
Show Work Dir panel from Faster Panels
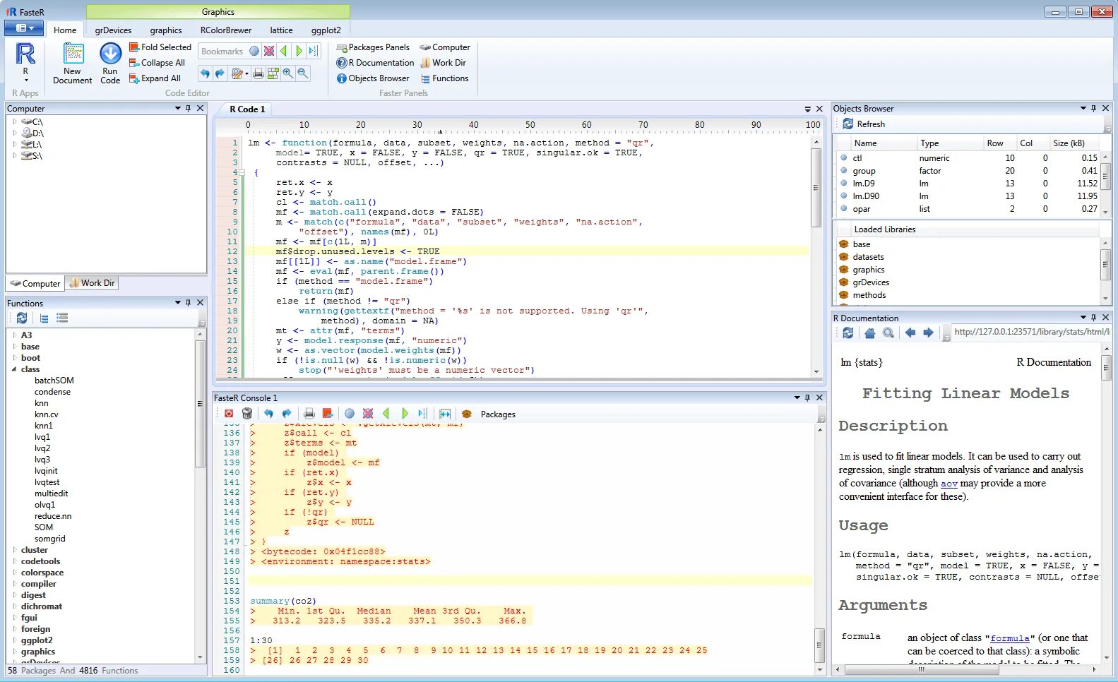(x=443, y=63)
